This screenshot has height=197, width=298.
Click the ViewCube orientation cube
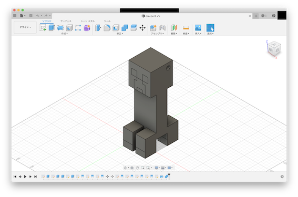274,49
